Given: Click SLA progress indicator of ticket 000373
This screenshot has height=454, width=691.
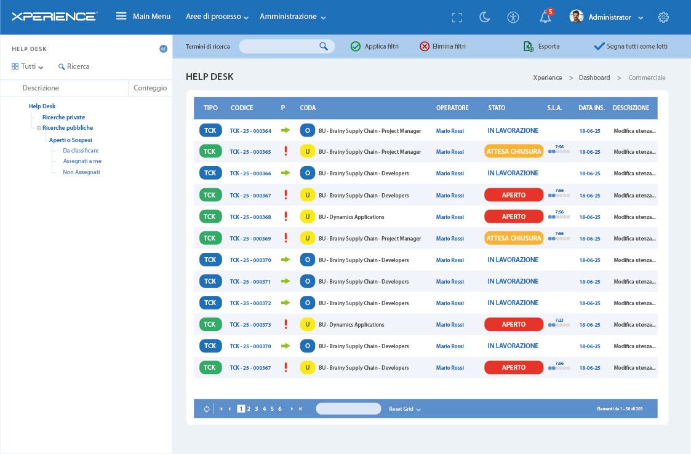Looking at the screenshot, I should (559, 323).
